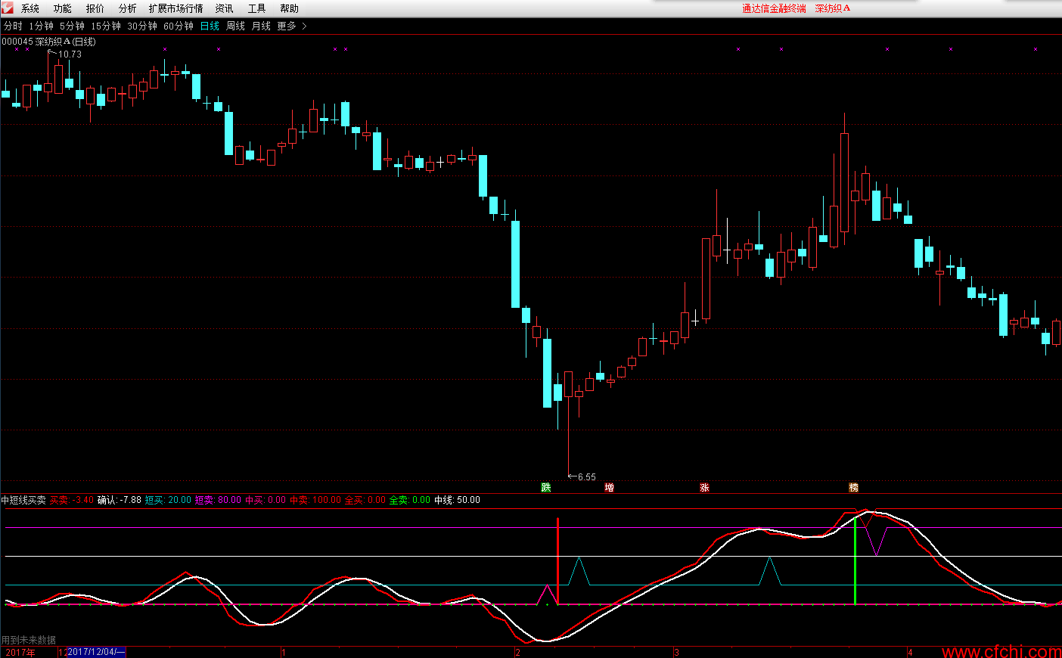Click the 通达信金融终端 title link
Image resolution: width=1062 pixels, height=658 pixels.
click(774, 8)
